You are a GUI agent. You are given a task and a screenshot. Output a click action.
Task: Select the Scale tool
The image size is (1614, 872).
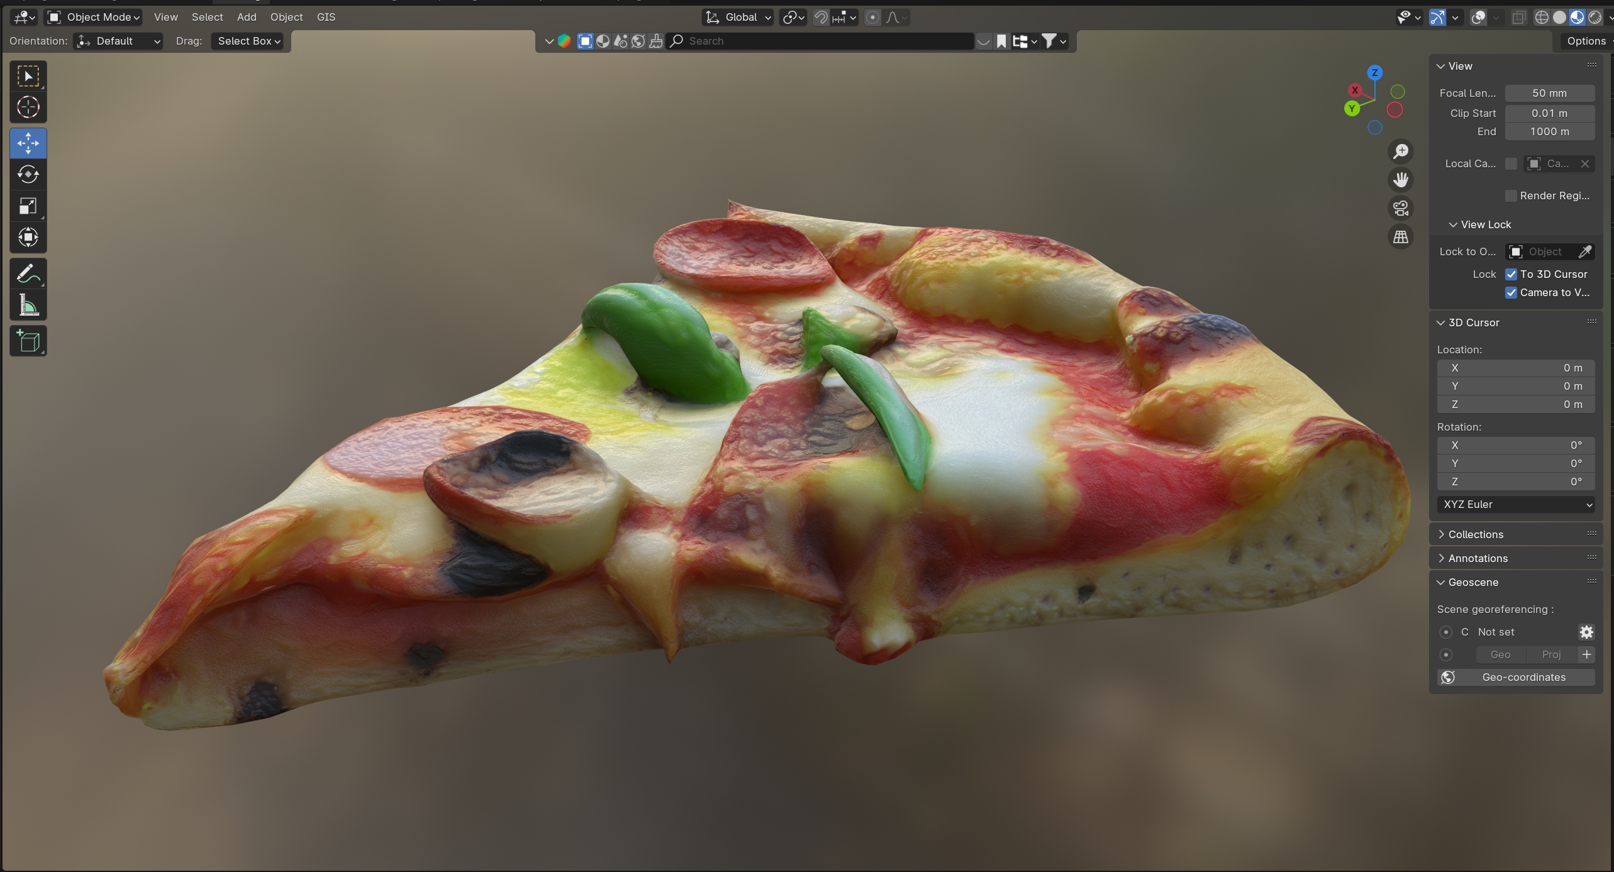(x=28, y=206)
